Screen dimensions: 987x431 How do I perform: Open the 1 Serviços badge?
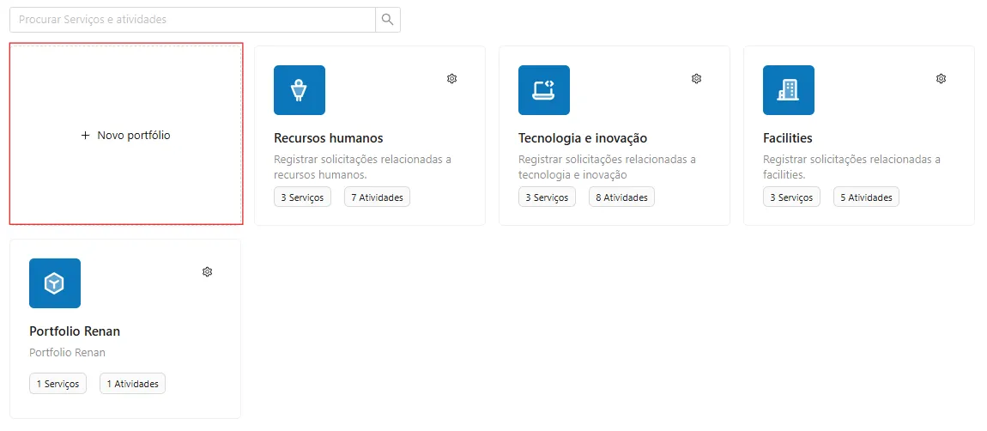coord(58,384)
